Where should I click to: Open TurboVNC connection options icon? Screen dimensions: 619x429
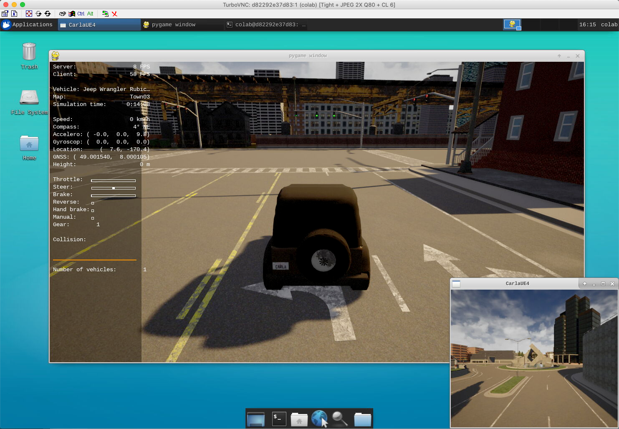pyautogui.click(x=5, y=13)
